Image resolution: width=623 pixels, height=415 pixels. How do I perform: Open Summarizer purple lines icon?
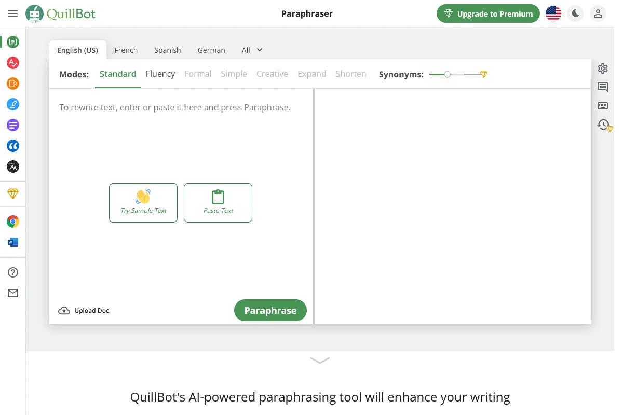point(13,125)
